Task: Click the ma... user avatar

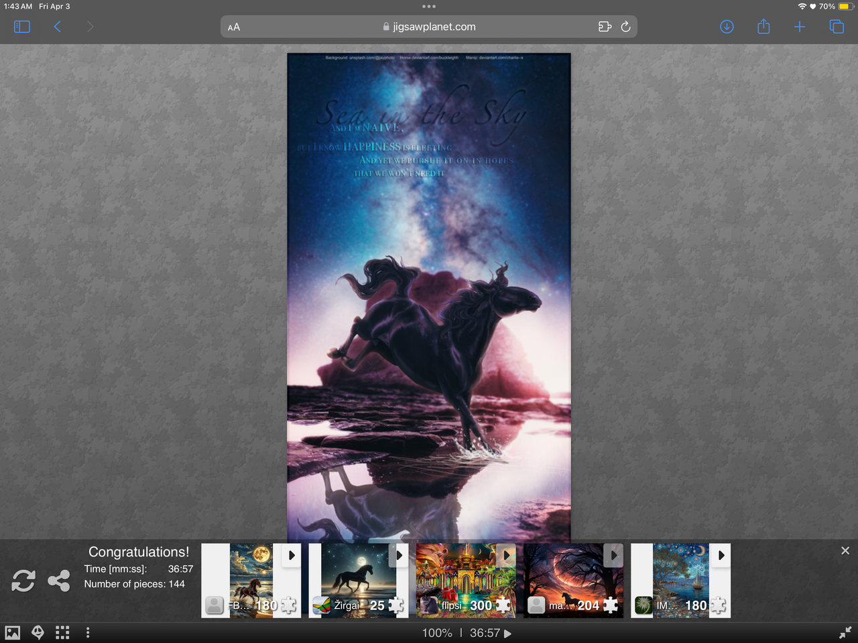Action: click(x=536, y=605)
